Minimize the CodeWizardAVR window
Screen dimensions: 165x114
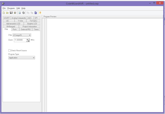pos(150,3)
